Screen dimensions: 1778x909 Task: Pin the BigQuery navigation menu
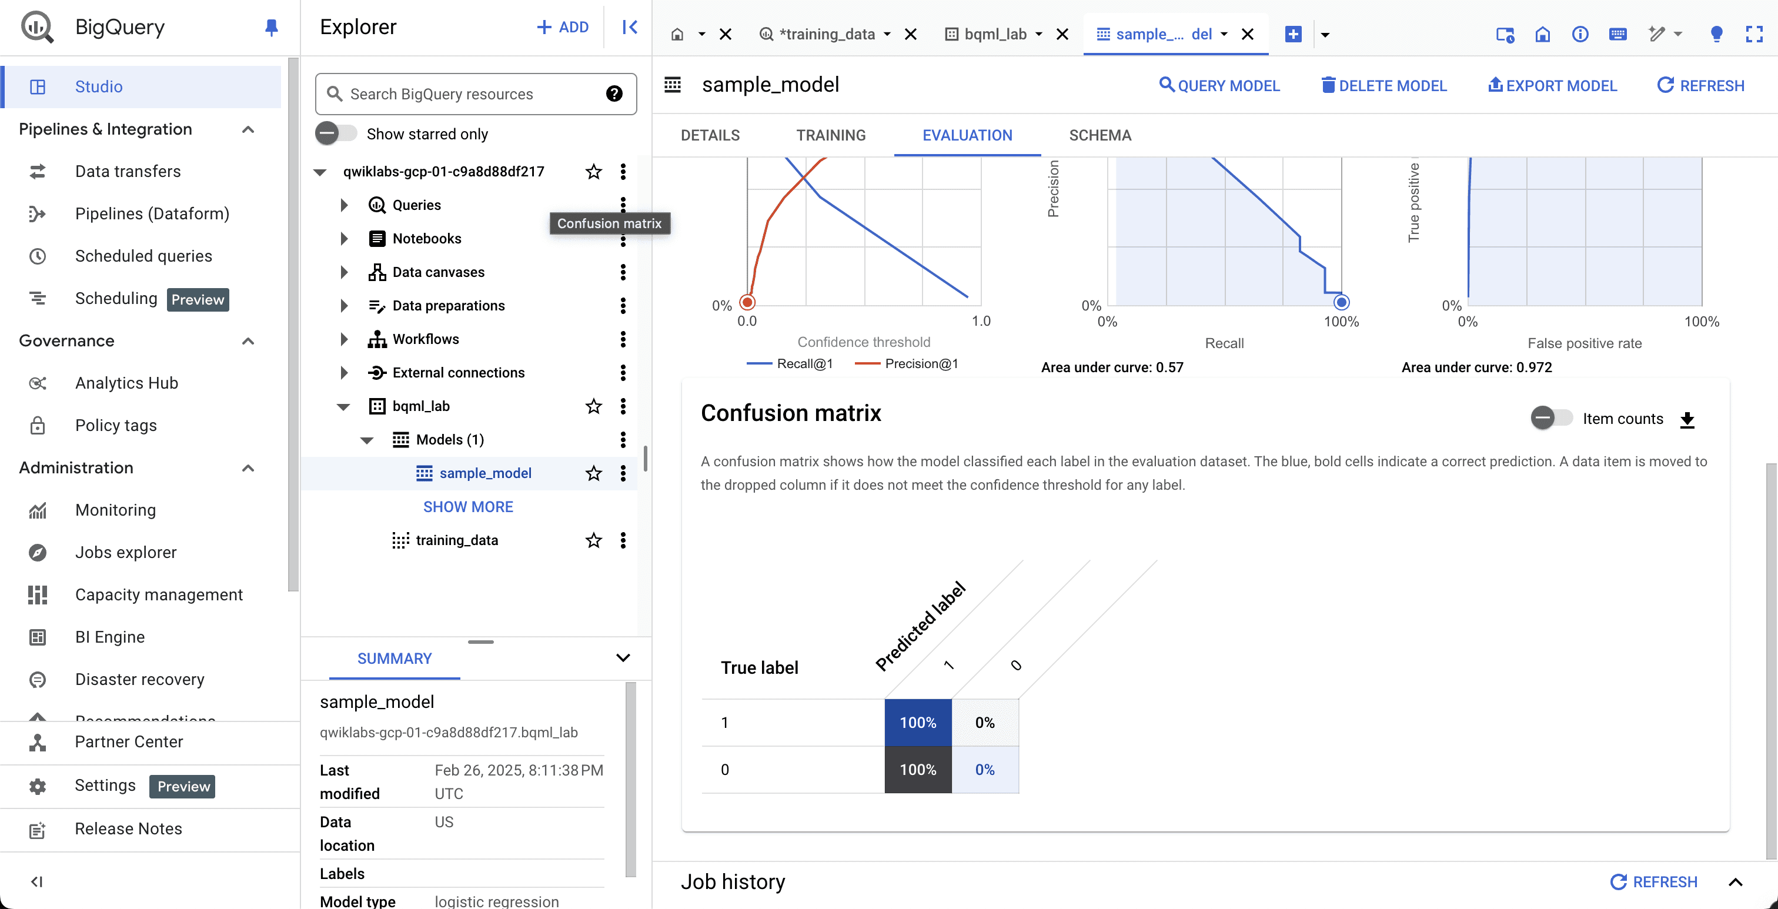pos(271,28)
